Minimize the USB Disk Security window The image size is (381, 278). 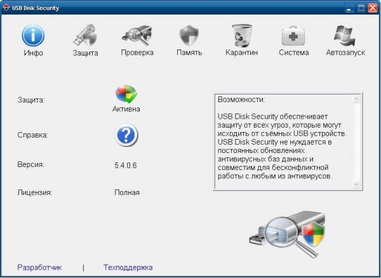click(349, 8)
